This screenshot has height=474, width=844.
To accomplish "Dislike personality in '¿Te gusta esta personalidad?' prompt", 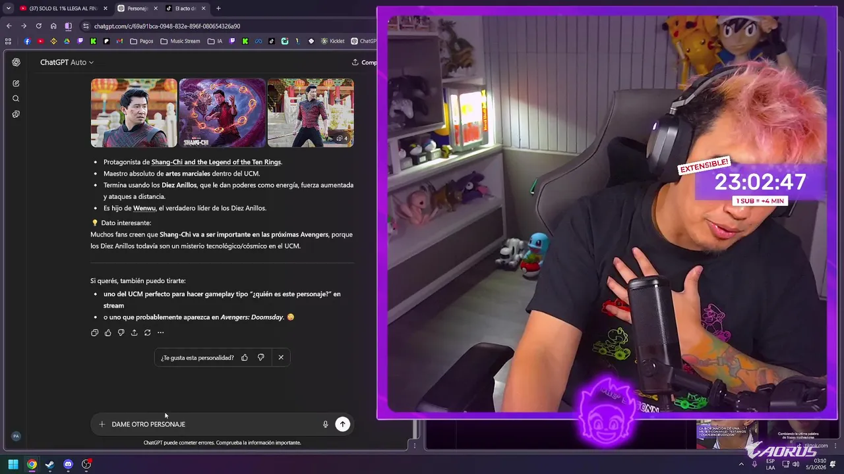I will pyautogui.click(x=261, y=357).
